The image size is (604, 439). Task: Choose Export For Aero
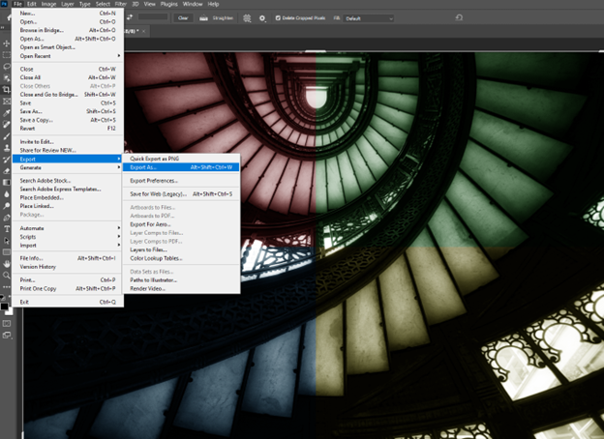tap(181, 224)
